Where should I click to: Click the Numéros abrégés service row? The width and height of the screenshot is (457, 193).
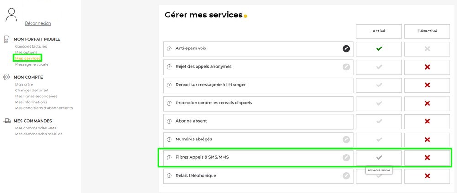pyautogui.click(x=256, y=139)
